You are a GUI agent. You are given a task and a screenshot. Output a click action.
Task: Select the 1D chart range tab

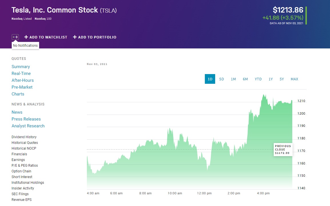point(210,79)
